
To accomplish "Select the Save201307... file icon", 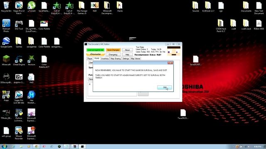I will pyautogui.click(x=196, y=61).
